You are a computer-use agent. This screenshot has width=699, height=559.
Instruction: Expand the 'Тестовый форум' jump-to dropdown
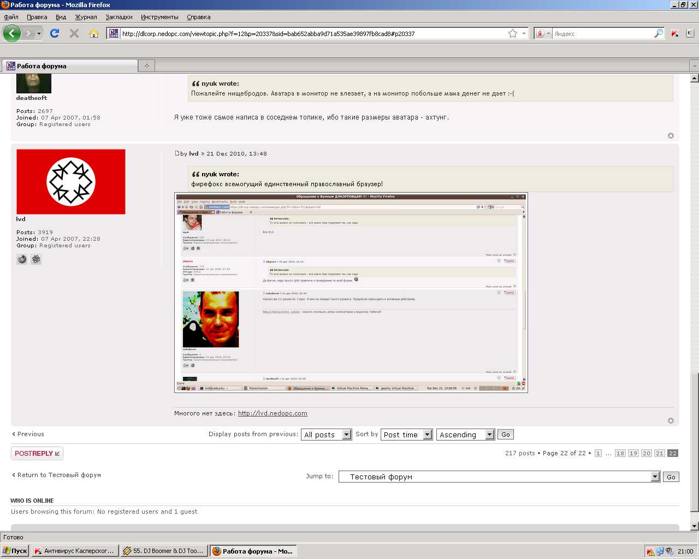(655, 477)
